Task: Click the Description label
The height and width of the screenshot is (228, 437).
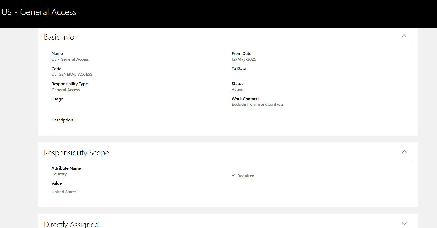Action: (x=62, y=120)
